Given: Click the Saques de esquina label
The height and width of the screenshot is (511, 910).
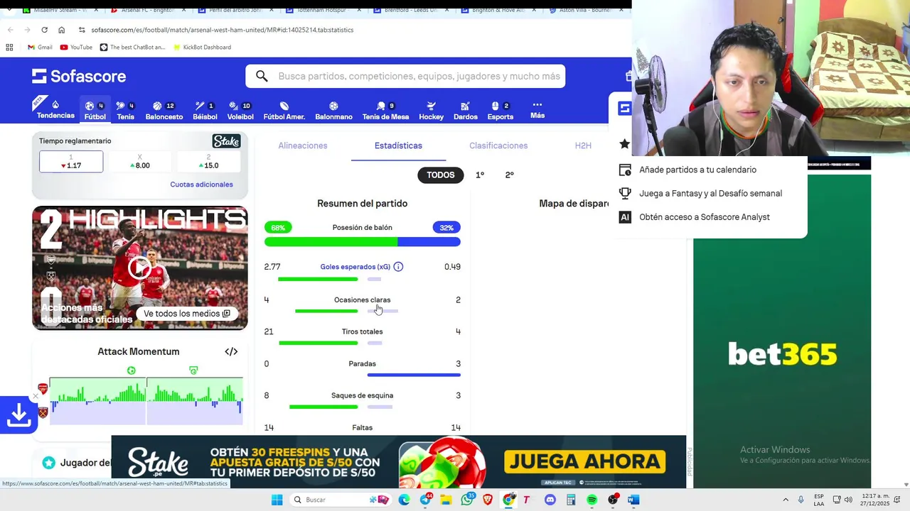Looking at the screenshot, I should tap(363, 396).
